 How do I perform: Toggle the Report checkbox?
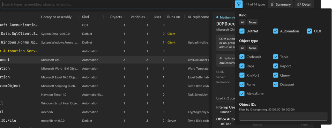point(276,66)
